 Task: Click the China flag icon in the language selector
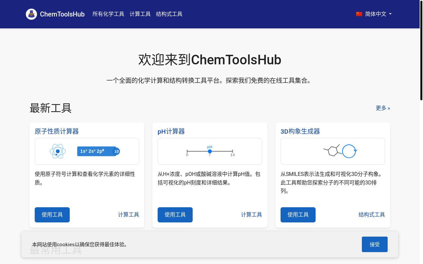coord(359,14)
